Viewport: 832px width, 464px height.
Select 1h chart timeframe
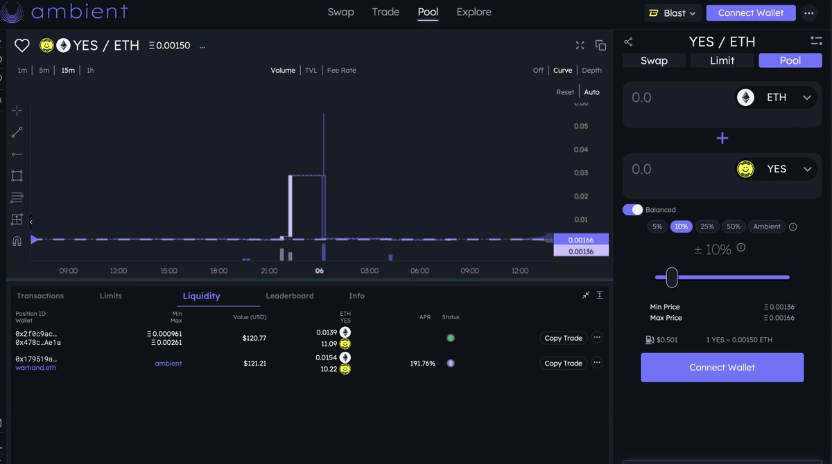point(90,71)
